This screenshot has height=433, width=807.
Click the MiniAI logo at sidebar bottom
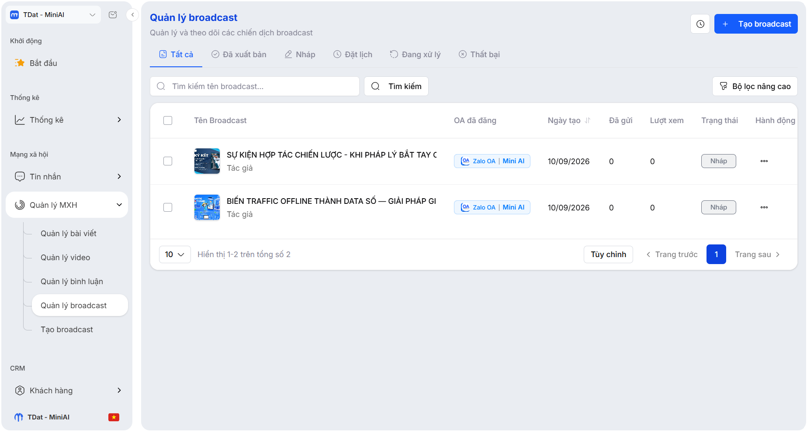(x=18, y=417)
